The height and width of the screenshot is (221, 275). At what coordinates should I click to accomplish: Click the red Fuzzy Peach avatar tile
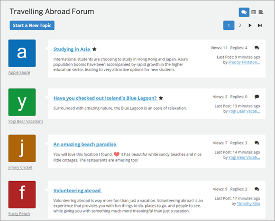22,195
